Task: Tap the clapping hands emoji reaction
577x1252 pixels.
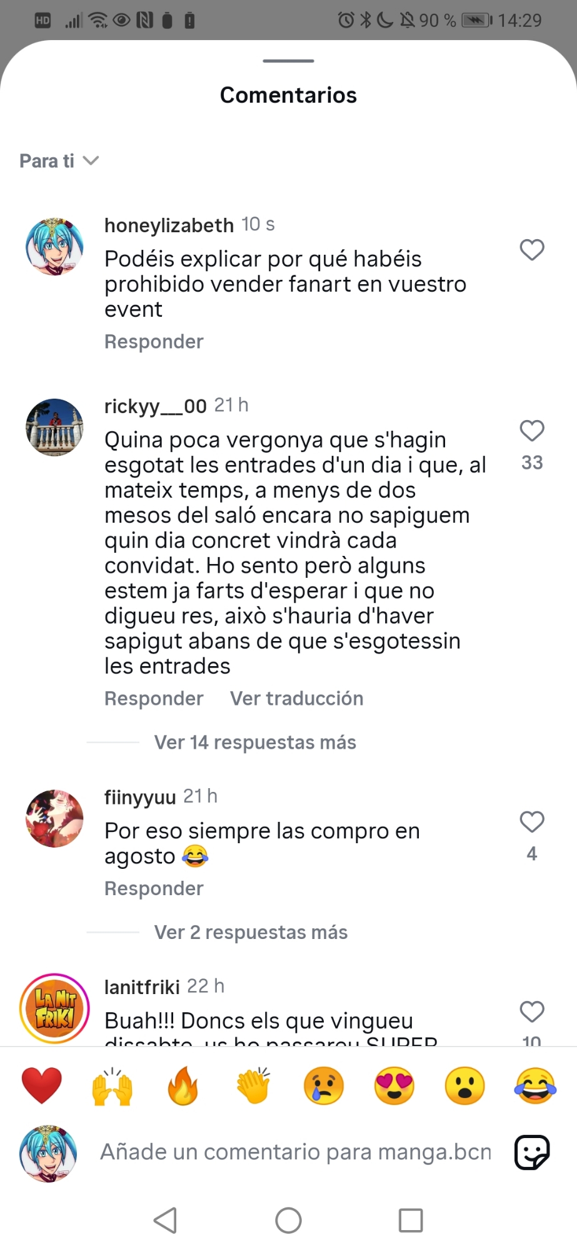Action: (x=254, y=1085)
